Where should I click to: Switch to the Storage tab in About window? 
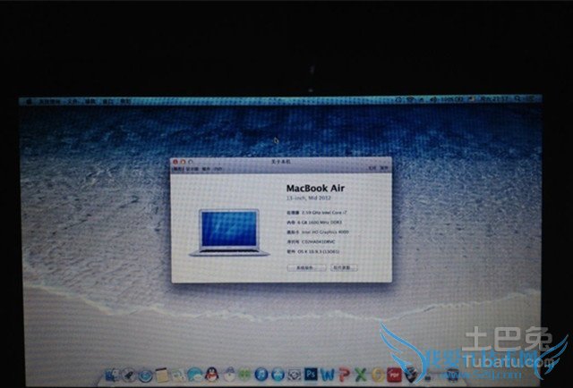[x=206, y=169]
